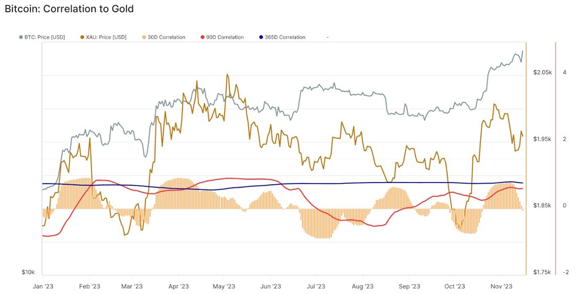The height and width of the screenshot is (294, 576).
Task: Click the Nov '23 x-axis label
Action: pos(502,286)
